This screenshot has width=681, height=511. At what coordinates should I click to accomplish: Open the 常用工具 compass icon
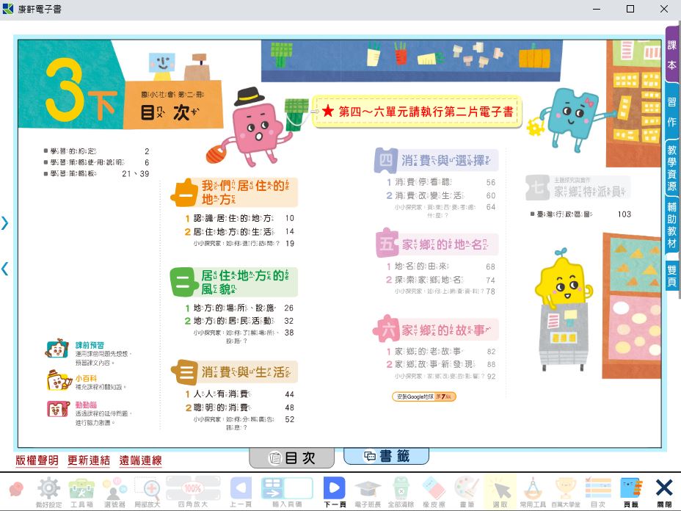[x=533, y=492]
